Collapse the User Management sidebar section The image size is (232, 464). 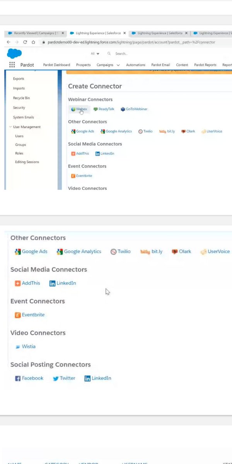(x=10, y=127)
